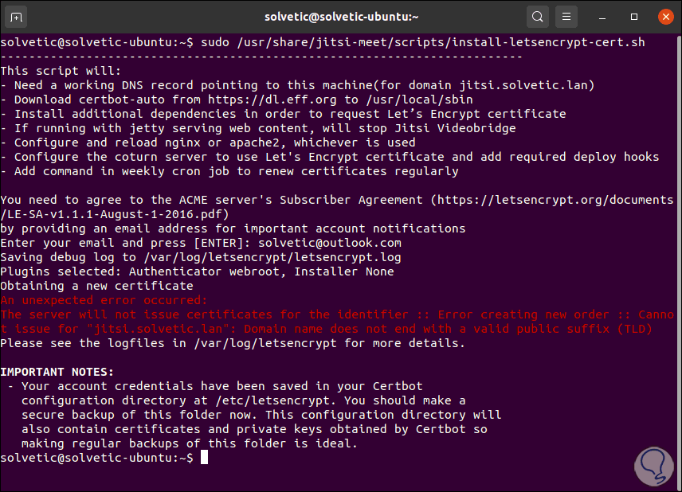The width and height of the screenshot is (682, 492).
Task: Click 'Obtaining a new certificate' line
Action: (x=96, y=286)
